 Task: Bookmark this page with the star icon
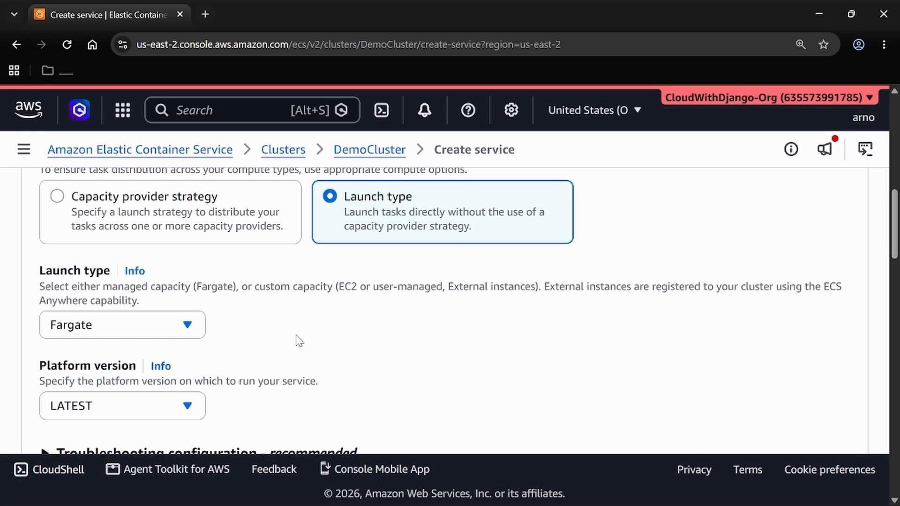pyautogui.click(x=824, y=45)
